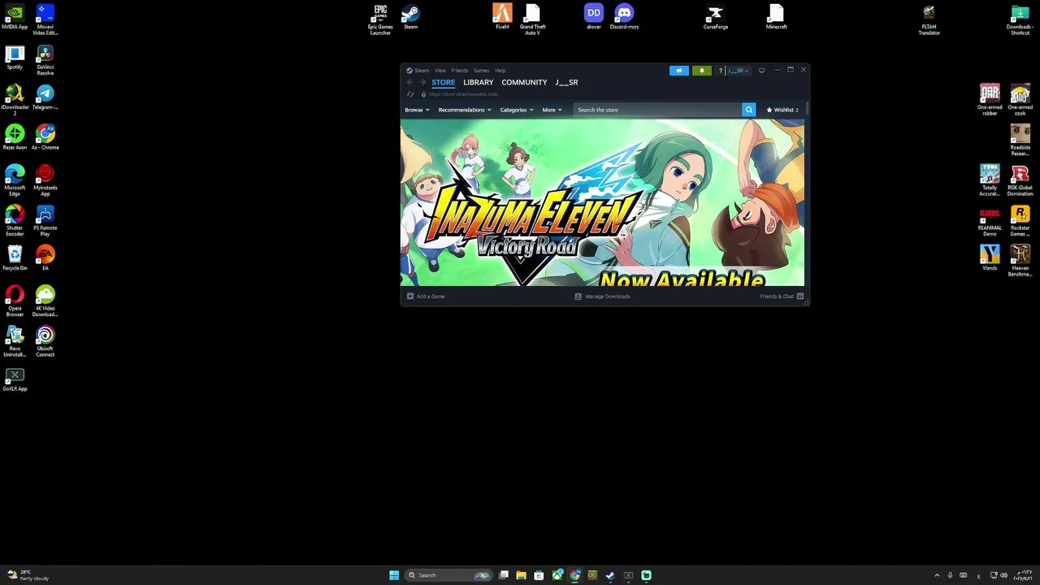Reload the Steam store page
This screenshot has width=1040, height=585.
click(x=410, y=94)
